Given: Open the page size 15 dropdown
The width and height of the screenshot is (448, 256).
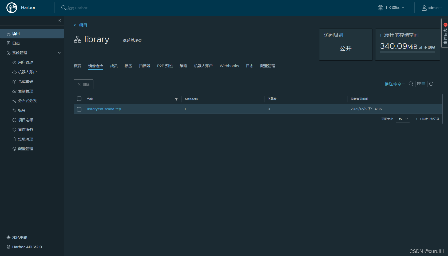Looking at the screenshot, I should (403, 119).
